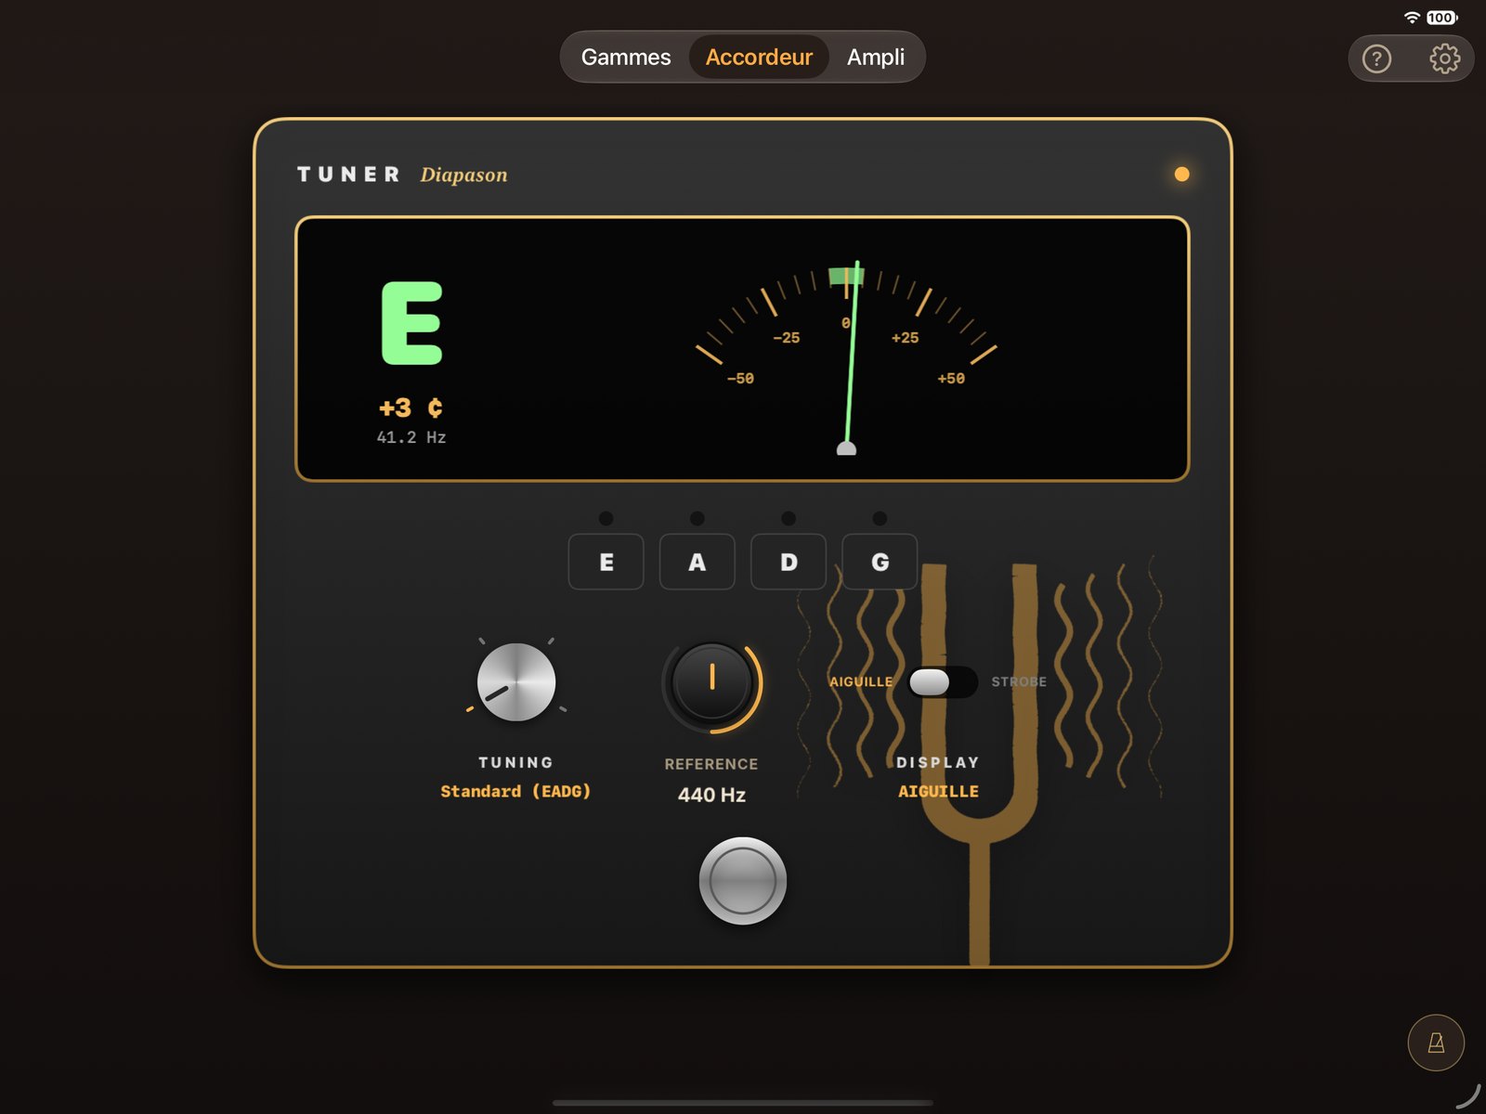Tap the metal footswitch button
1486x1114 pixels.
click(x=742, y=881)
